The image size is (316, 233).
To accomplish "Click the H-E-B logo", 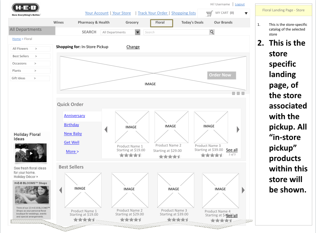I will [x=26, y=9].
